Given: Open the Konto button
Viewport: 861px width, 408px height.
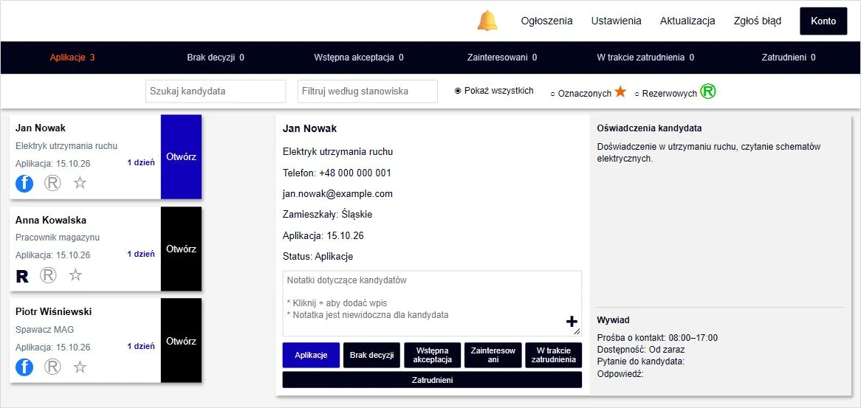Looking at the screenshot, I should coord(823,21).
